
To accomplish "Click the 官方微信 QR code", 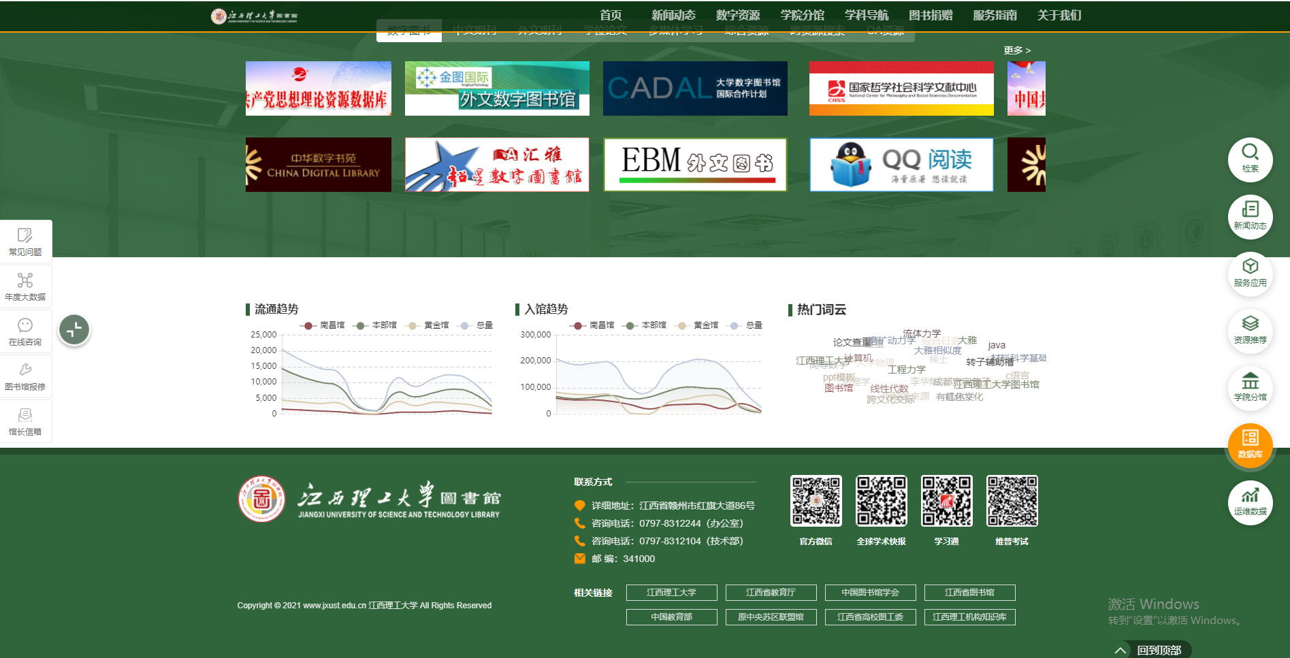I will pyautogui.click(x=816, y=501).
